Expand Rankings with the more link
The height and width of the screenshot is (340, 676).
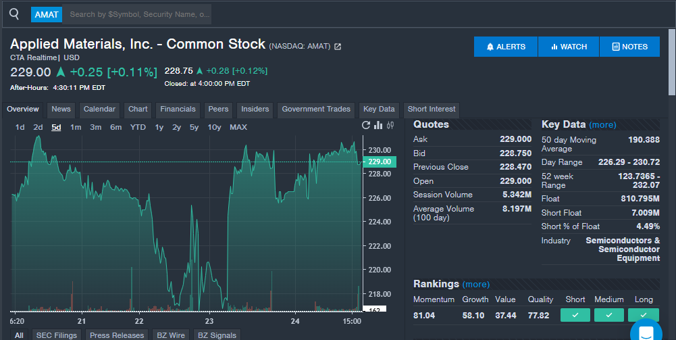pyautogui.click(x=476, y=285)
